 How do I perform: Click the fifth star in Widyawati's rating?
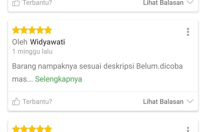pyautogui.click(x=48, y=30)
